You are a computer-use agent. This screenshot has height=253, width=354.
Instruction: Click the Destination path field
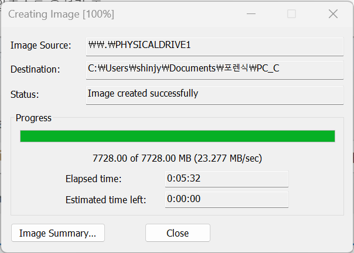coord(215,70)
